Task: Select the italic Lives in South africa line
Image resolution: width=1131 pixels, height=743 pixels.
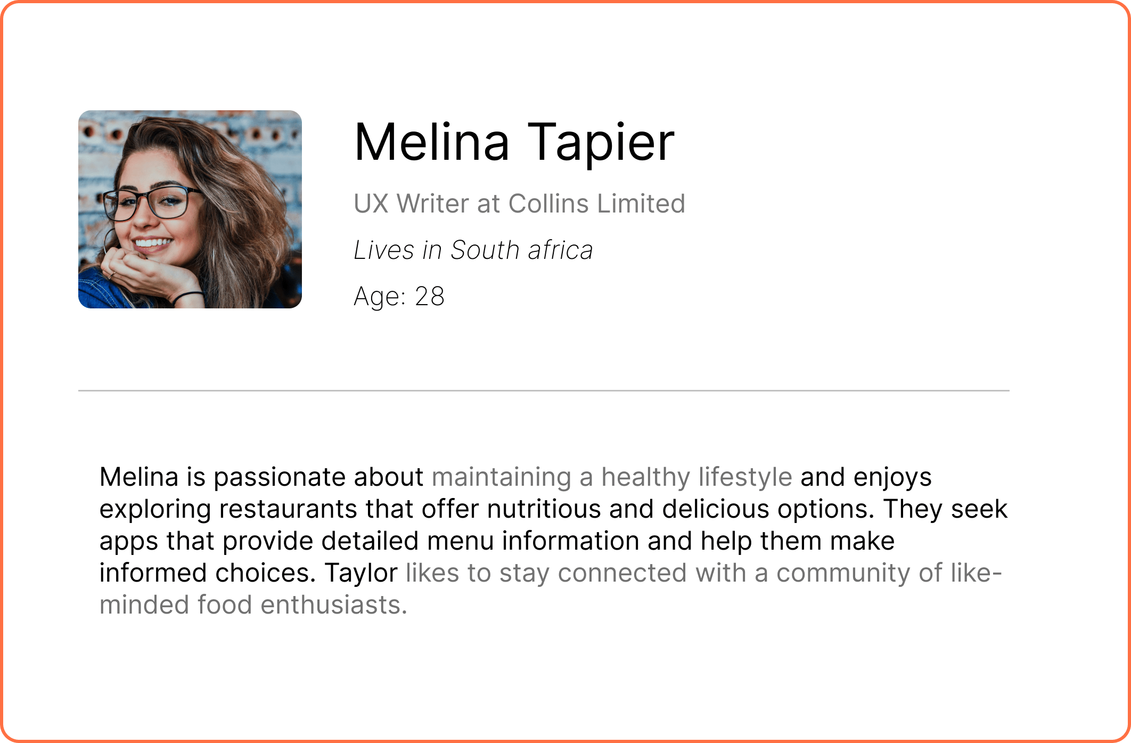Action: point(473,250)
